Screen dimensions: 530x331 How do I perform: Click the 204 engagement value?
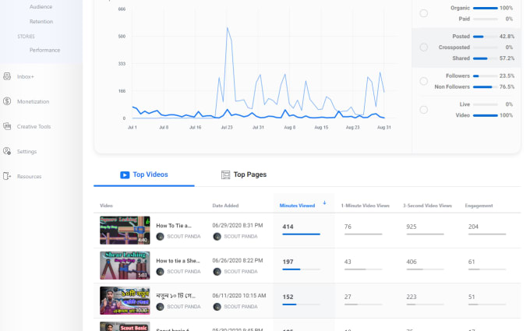click(473, 227)
